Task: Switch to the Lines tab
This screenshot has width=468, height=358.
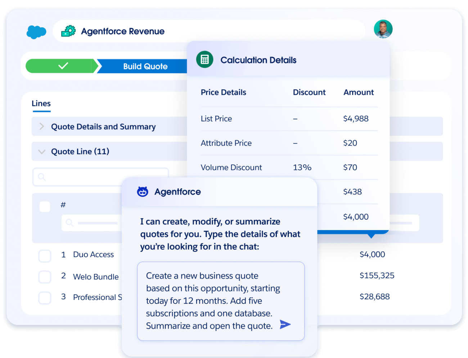Action: click(41, 103)
